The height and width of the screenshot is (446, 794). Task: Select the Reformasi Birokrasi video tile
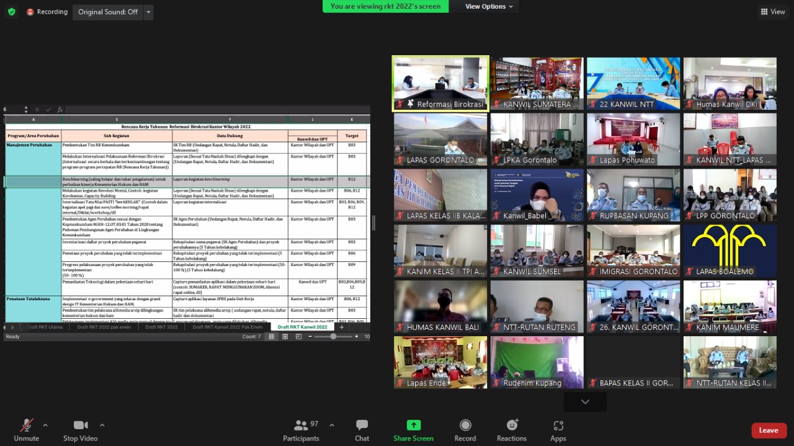[x=440, y=83]
